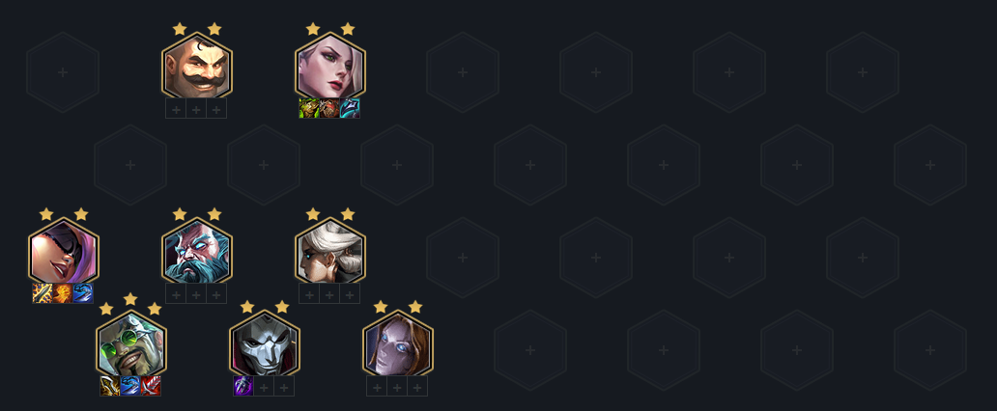Select the two-star Braum champion portrait
This screenshot has width=997, height=411.
[197, 67]
